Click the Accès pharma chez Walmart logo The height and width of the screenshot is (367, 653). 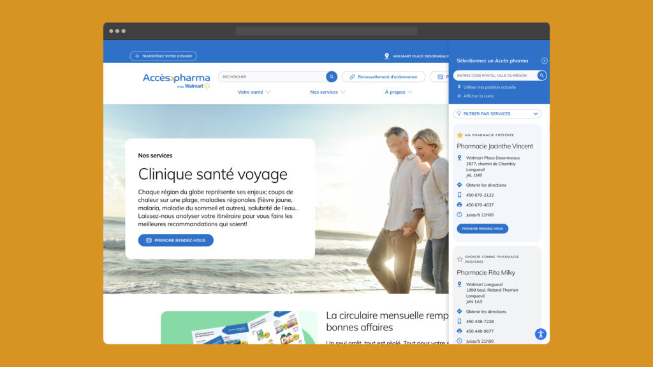point(176,81)
